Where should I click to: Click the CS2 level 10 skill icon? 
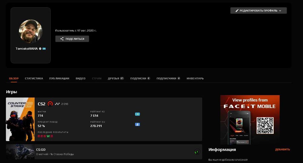click(50, 104)
